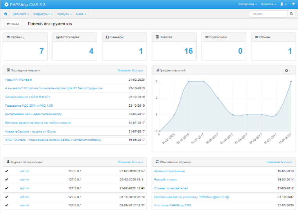Click the share arrow icon in header

(293, 4)
